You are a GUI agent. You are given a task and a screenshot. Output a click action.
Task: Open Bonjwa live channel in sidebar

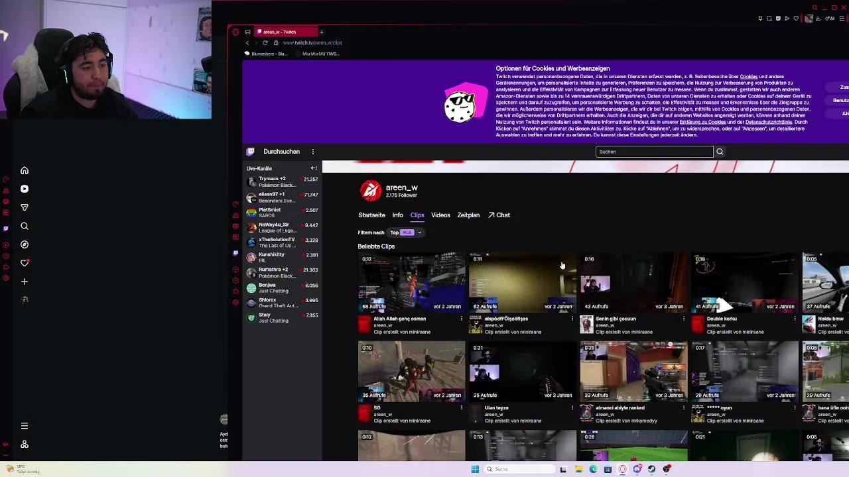coord(282,288)
